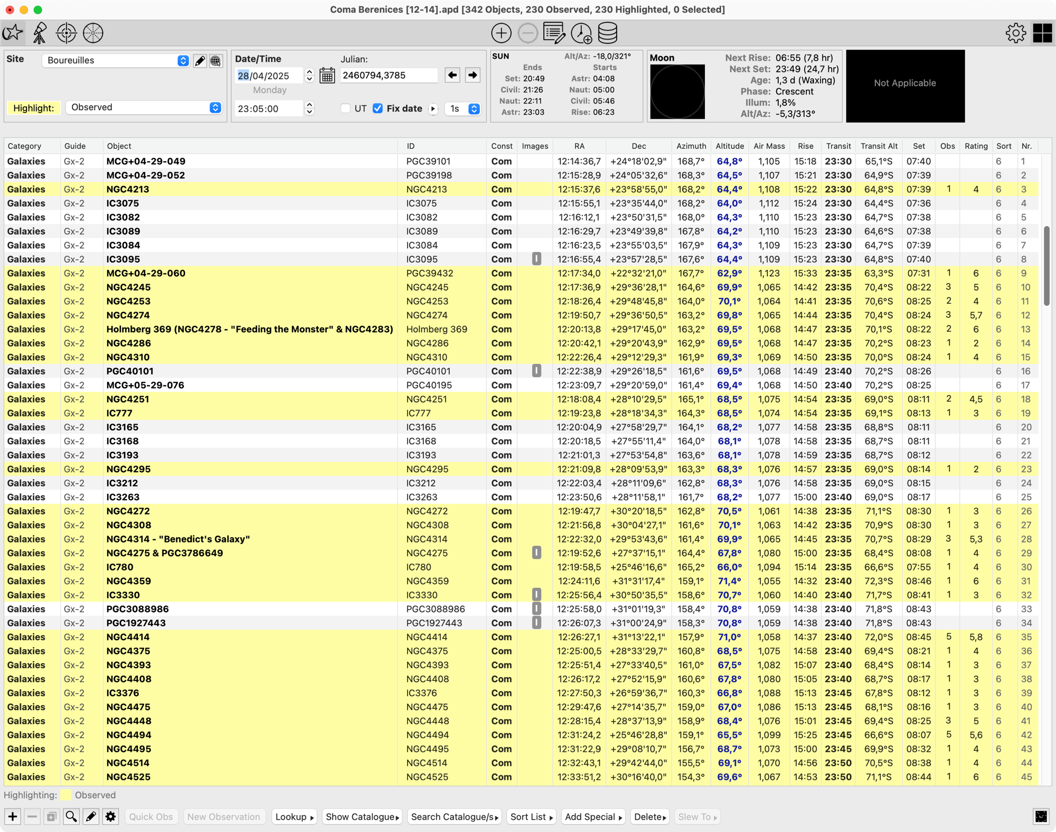Click the Observed highlight color swatch
The image size is (1056, 832).
[66, 795]
